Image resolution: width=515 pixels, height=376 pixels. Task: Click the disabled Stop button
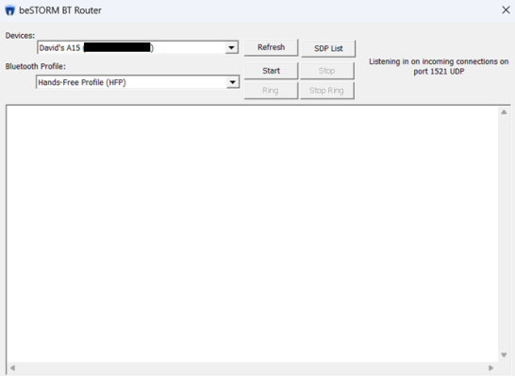326,71
